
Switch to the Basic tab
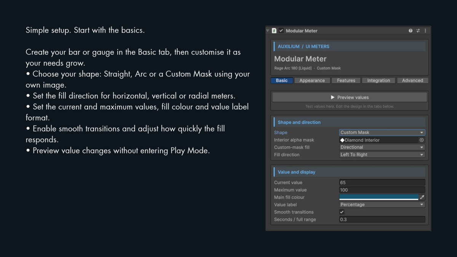point(282,80)
